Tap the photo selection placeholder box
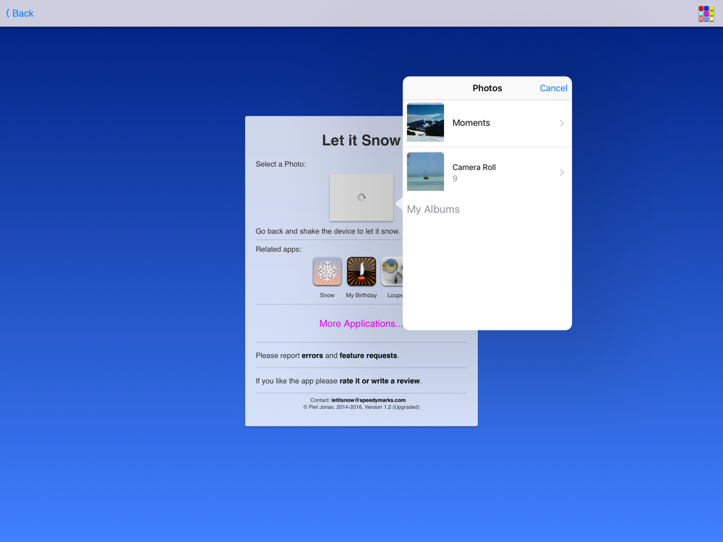Image resolution: width=723 pixels, height=542 pixels. (361, 197)
